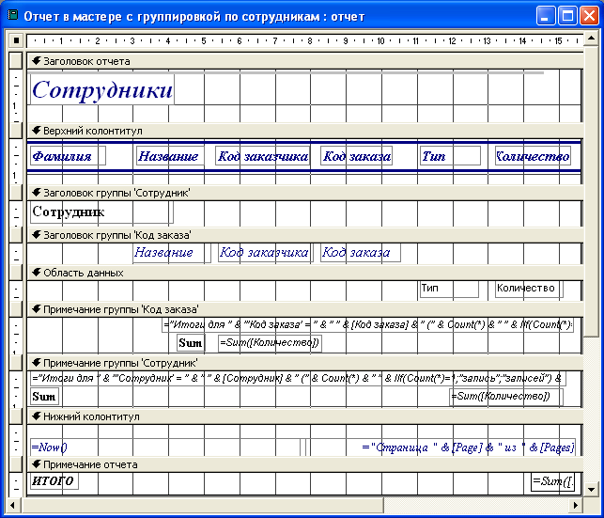Select the 'Область данных' section bar

(305, 273)
